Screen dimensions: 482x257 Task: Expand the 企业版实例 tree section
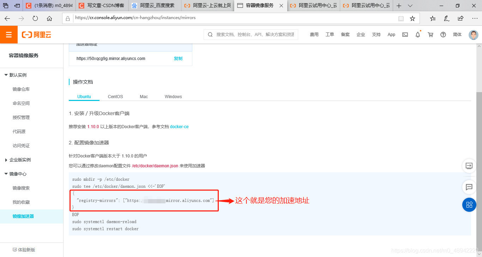6,160
